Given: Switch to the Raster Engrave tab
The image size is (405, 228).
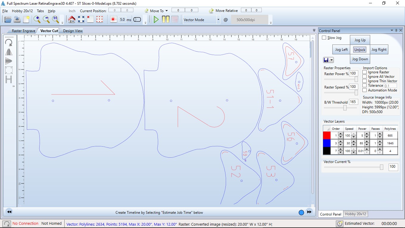Looking at the screenshot, I should (x=24, y=31).
